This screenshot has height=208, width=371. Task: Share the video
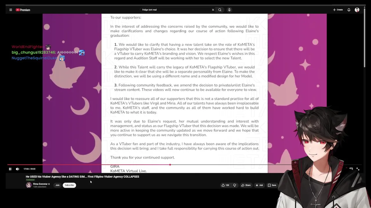tap(246, 185)
